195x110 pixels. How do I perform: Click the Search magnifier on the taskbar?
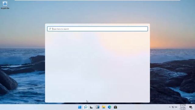(86, 107)
